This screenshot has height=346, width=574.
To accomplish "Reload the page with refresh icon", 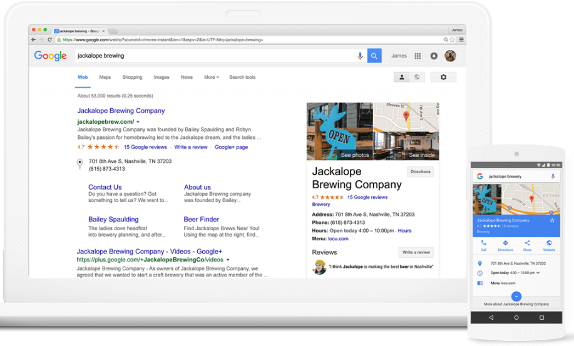I will coord(49,39).
